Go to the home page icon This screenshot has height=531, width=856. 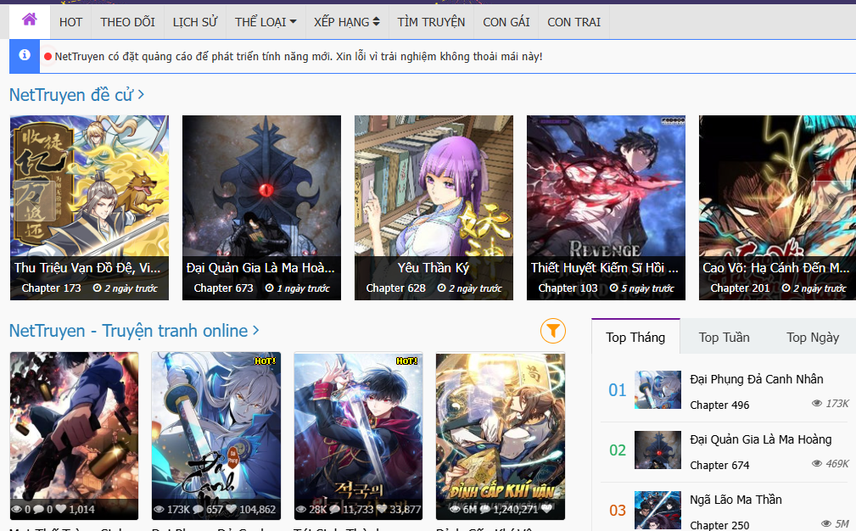point(30,20)
